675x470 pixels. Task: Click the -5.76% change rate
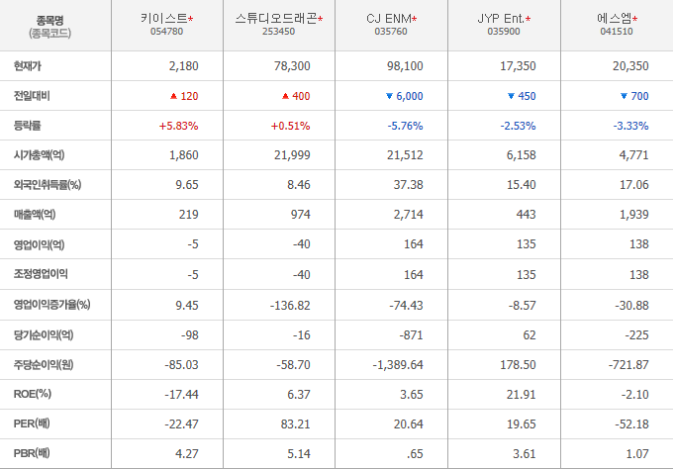[405, 126]
